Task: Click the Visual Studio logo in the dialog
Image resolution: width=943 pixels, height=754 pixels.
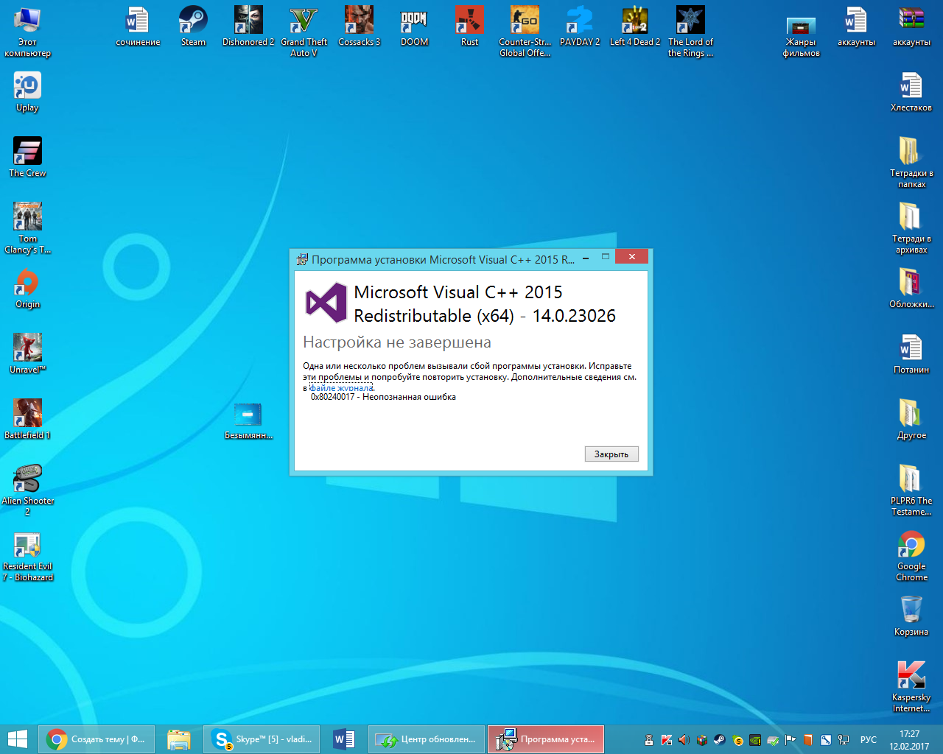Action: [326, 303]
